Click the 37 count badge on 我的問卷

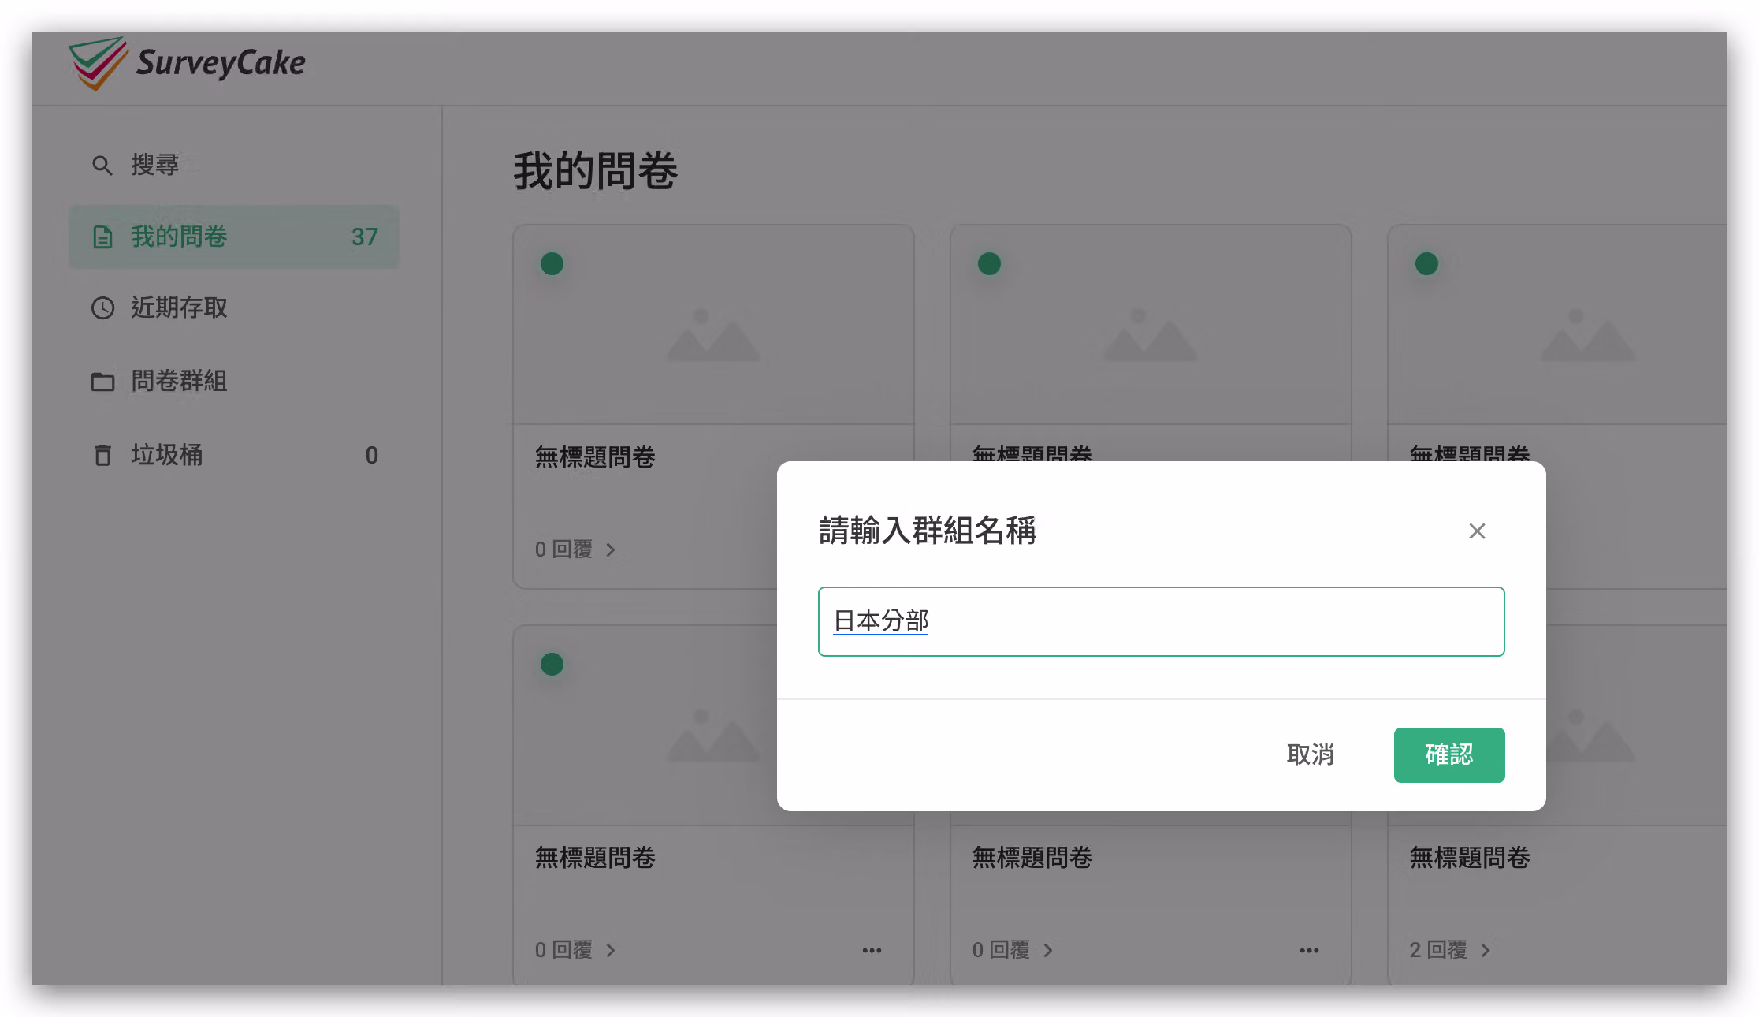coord(364,237)
